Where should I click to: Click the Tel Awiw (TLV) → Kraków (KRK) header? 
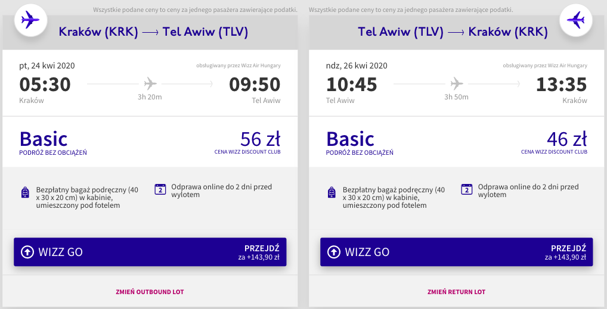click(452, 32)
